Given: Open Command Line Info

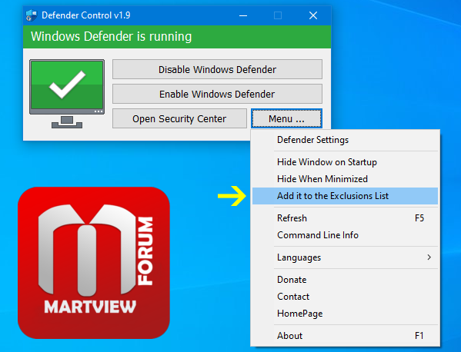Looking at the screenshot, I should 345,235.
